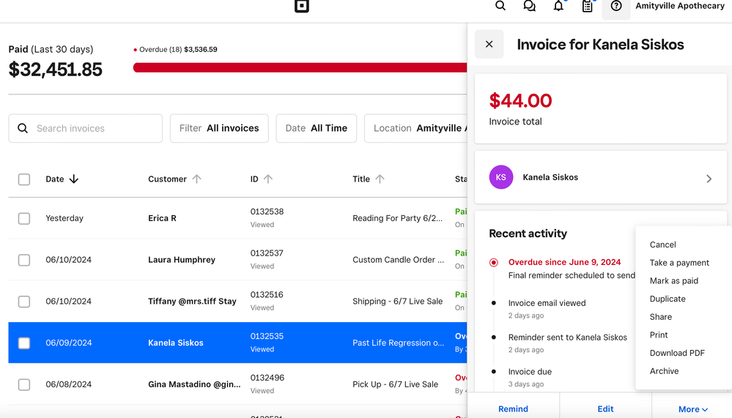The width and height of the screenshot is (732, 418).
Task: Open the Date All Time dropdown
Action: (317, 128)
